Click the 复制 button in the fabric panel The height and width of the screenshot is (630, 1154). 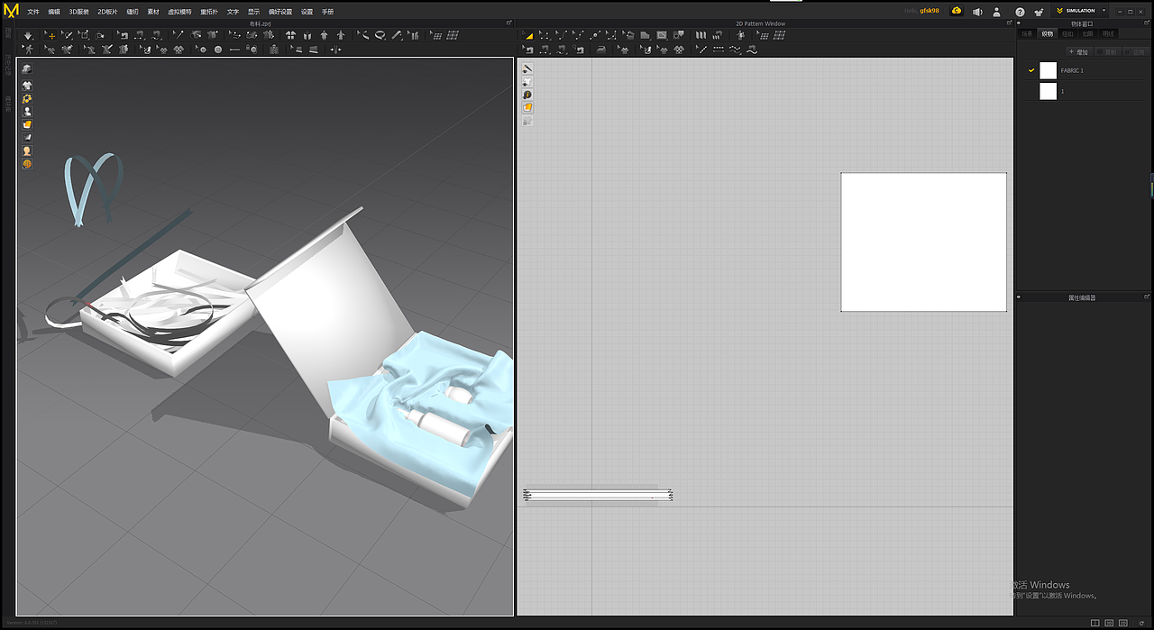point(1108,52)
